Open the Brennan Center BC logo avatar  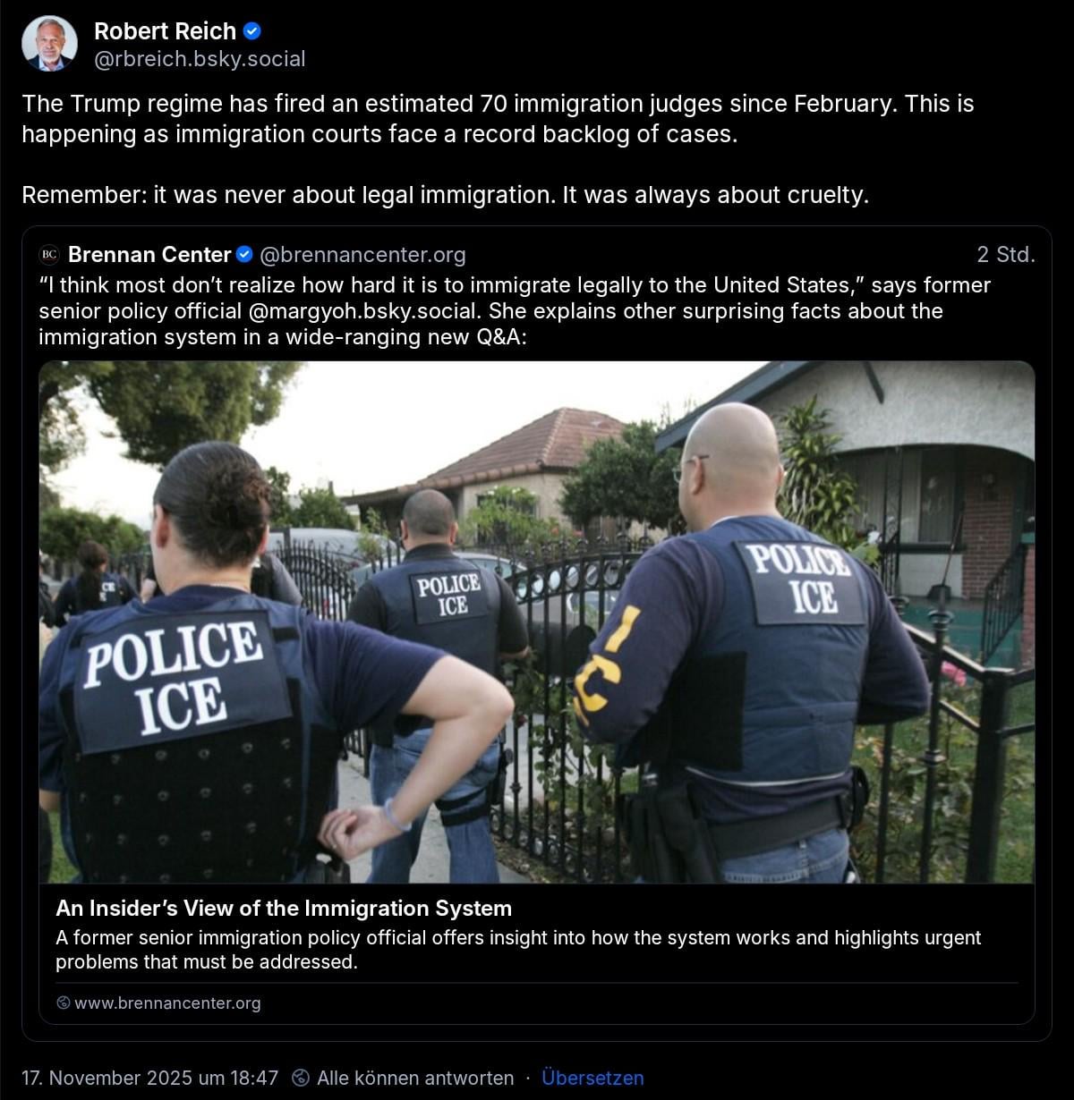point(49,255)
